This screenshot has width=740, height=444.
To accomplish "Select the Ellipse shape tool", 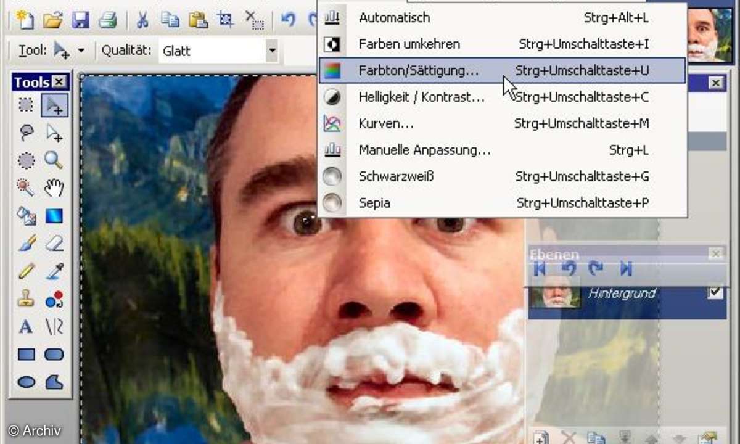I will (26, 382).
